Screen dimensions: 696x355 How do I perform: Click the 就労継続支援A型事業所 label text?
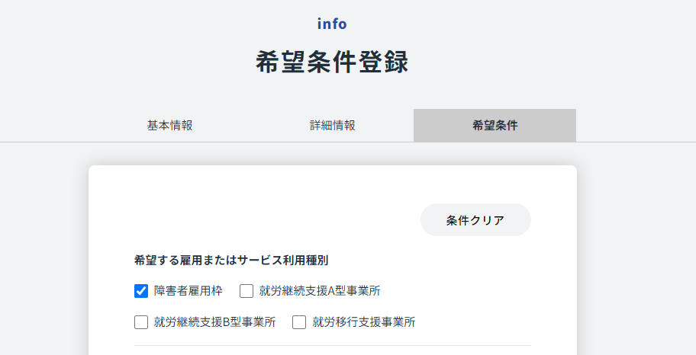click(320, 291)
